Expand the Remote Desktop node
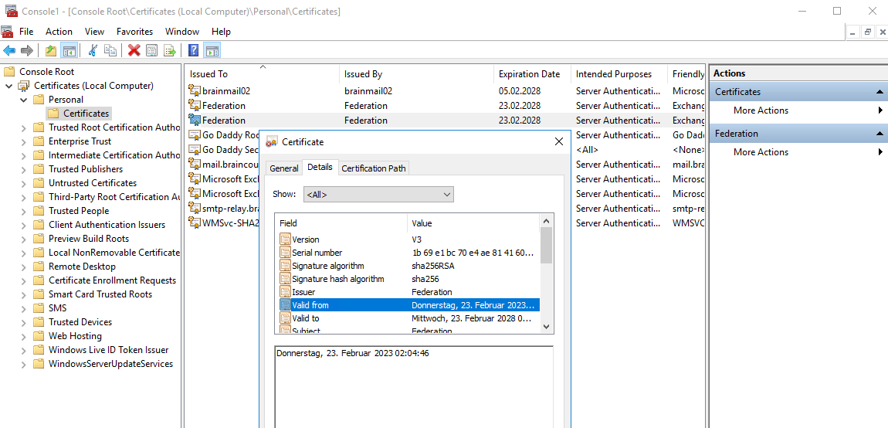This screenshot has height=428, width=888. (23, 267)
